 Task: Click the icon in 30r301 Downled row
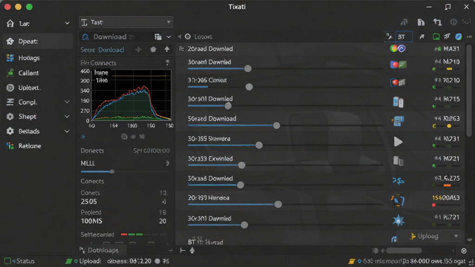click(398, 102)
